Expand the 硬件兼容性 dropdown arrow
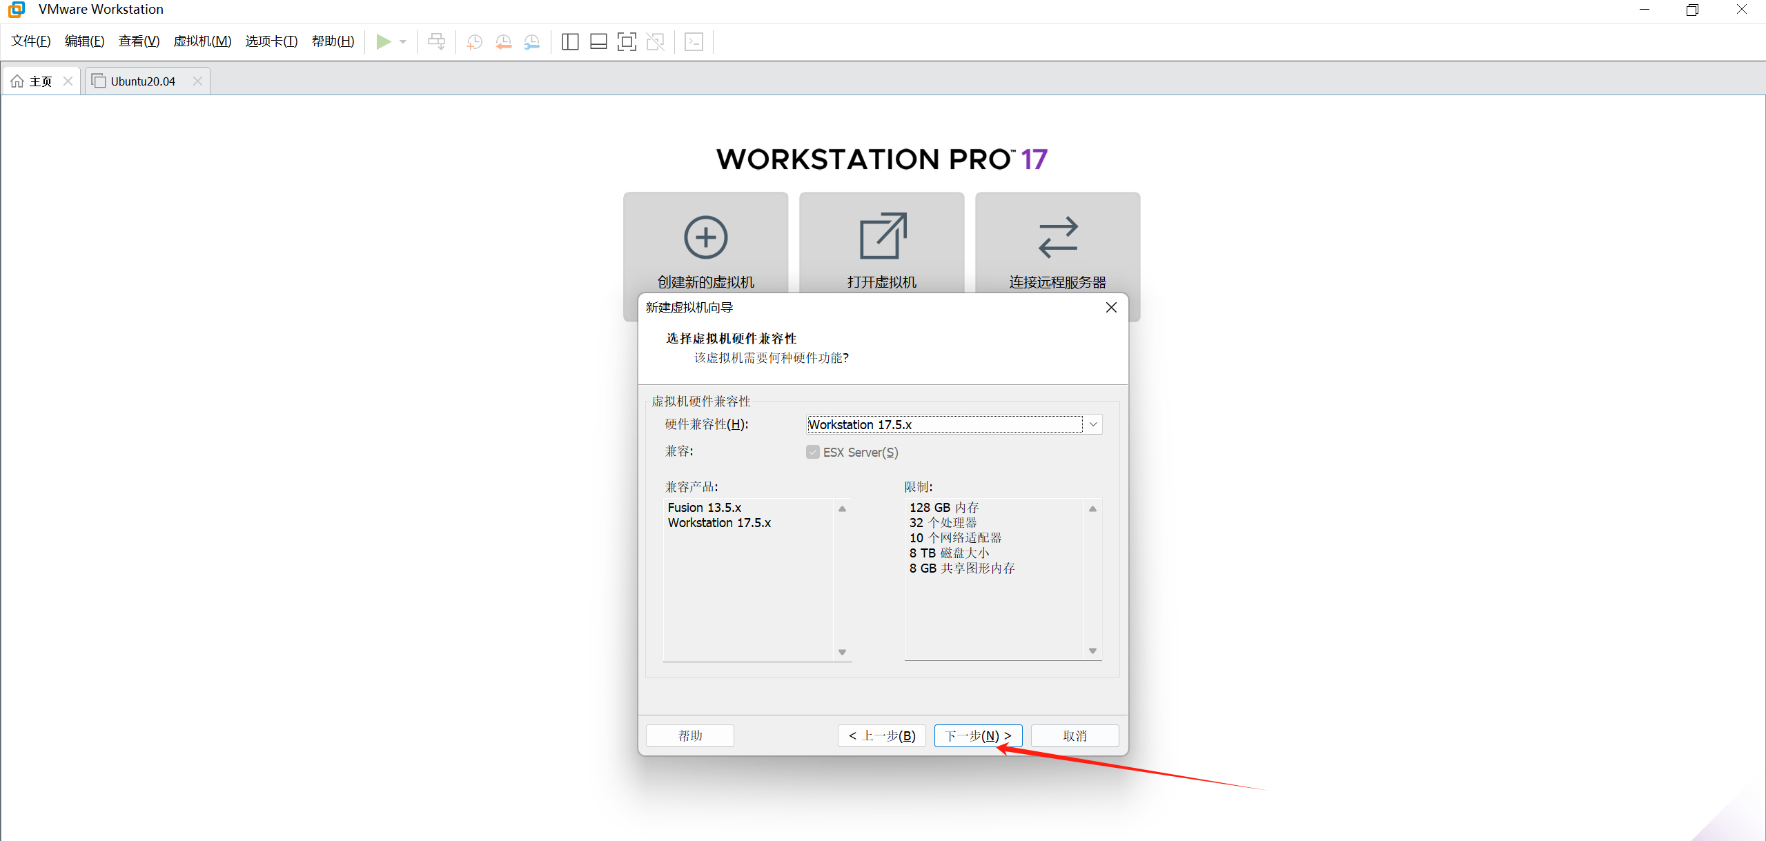 click(1092, 424)
